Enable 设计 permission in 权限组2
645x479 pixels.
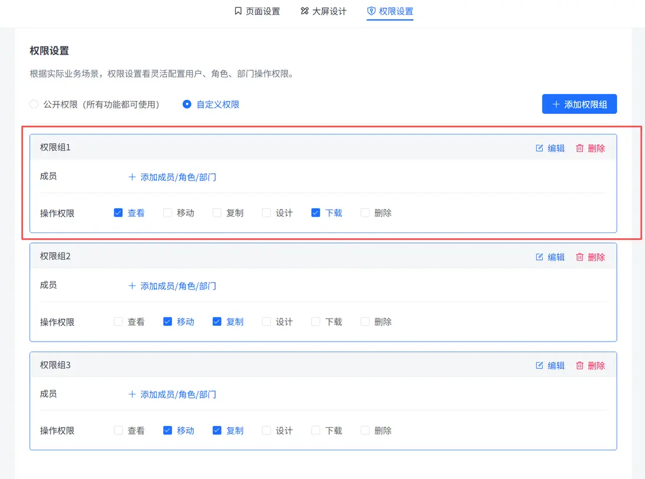[266, 322]
